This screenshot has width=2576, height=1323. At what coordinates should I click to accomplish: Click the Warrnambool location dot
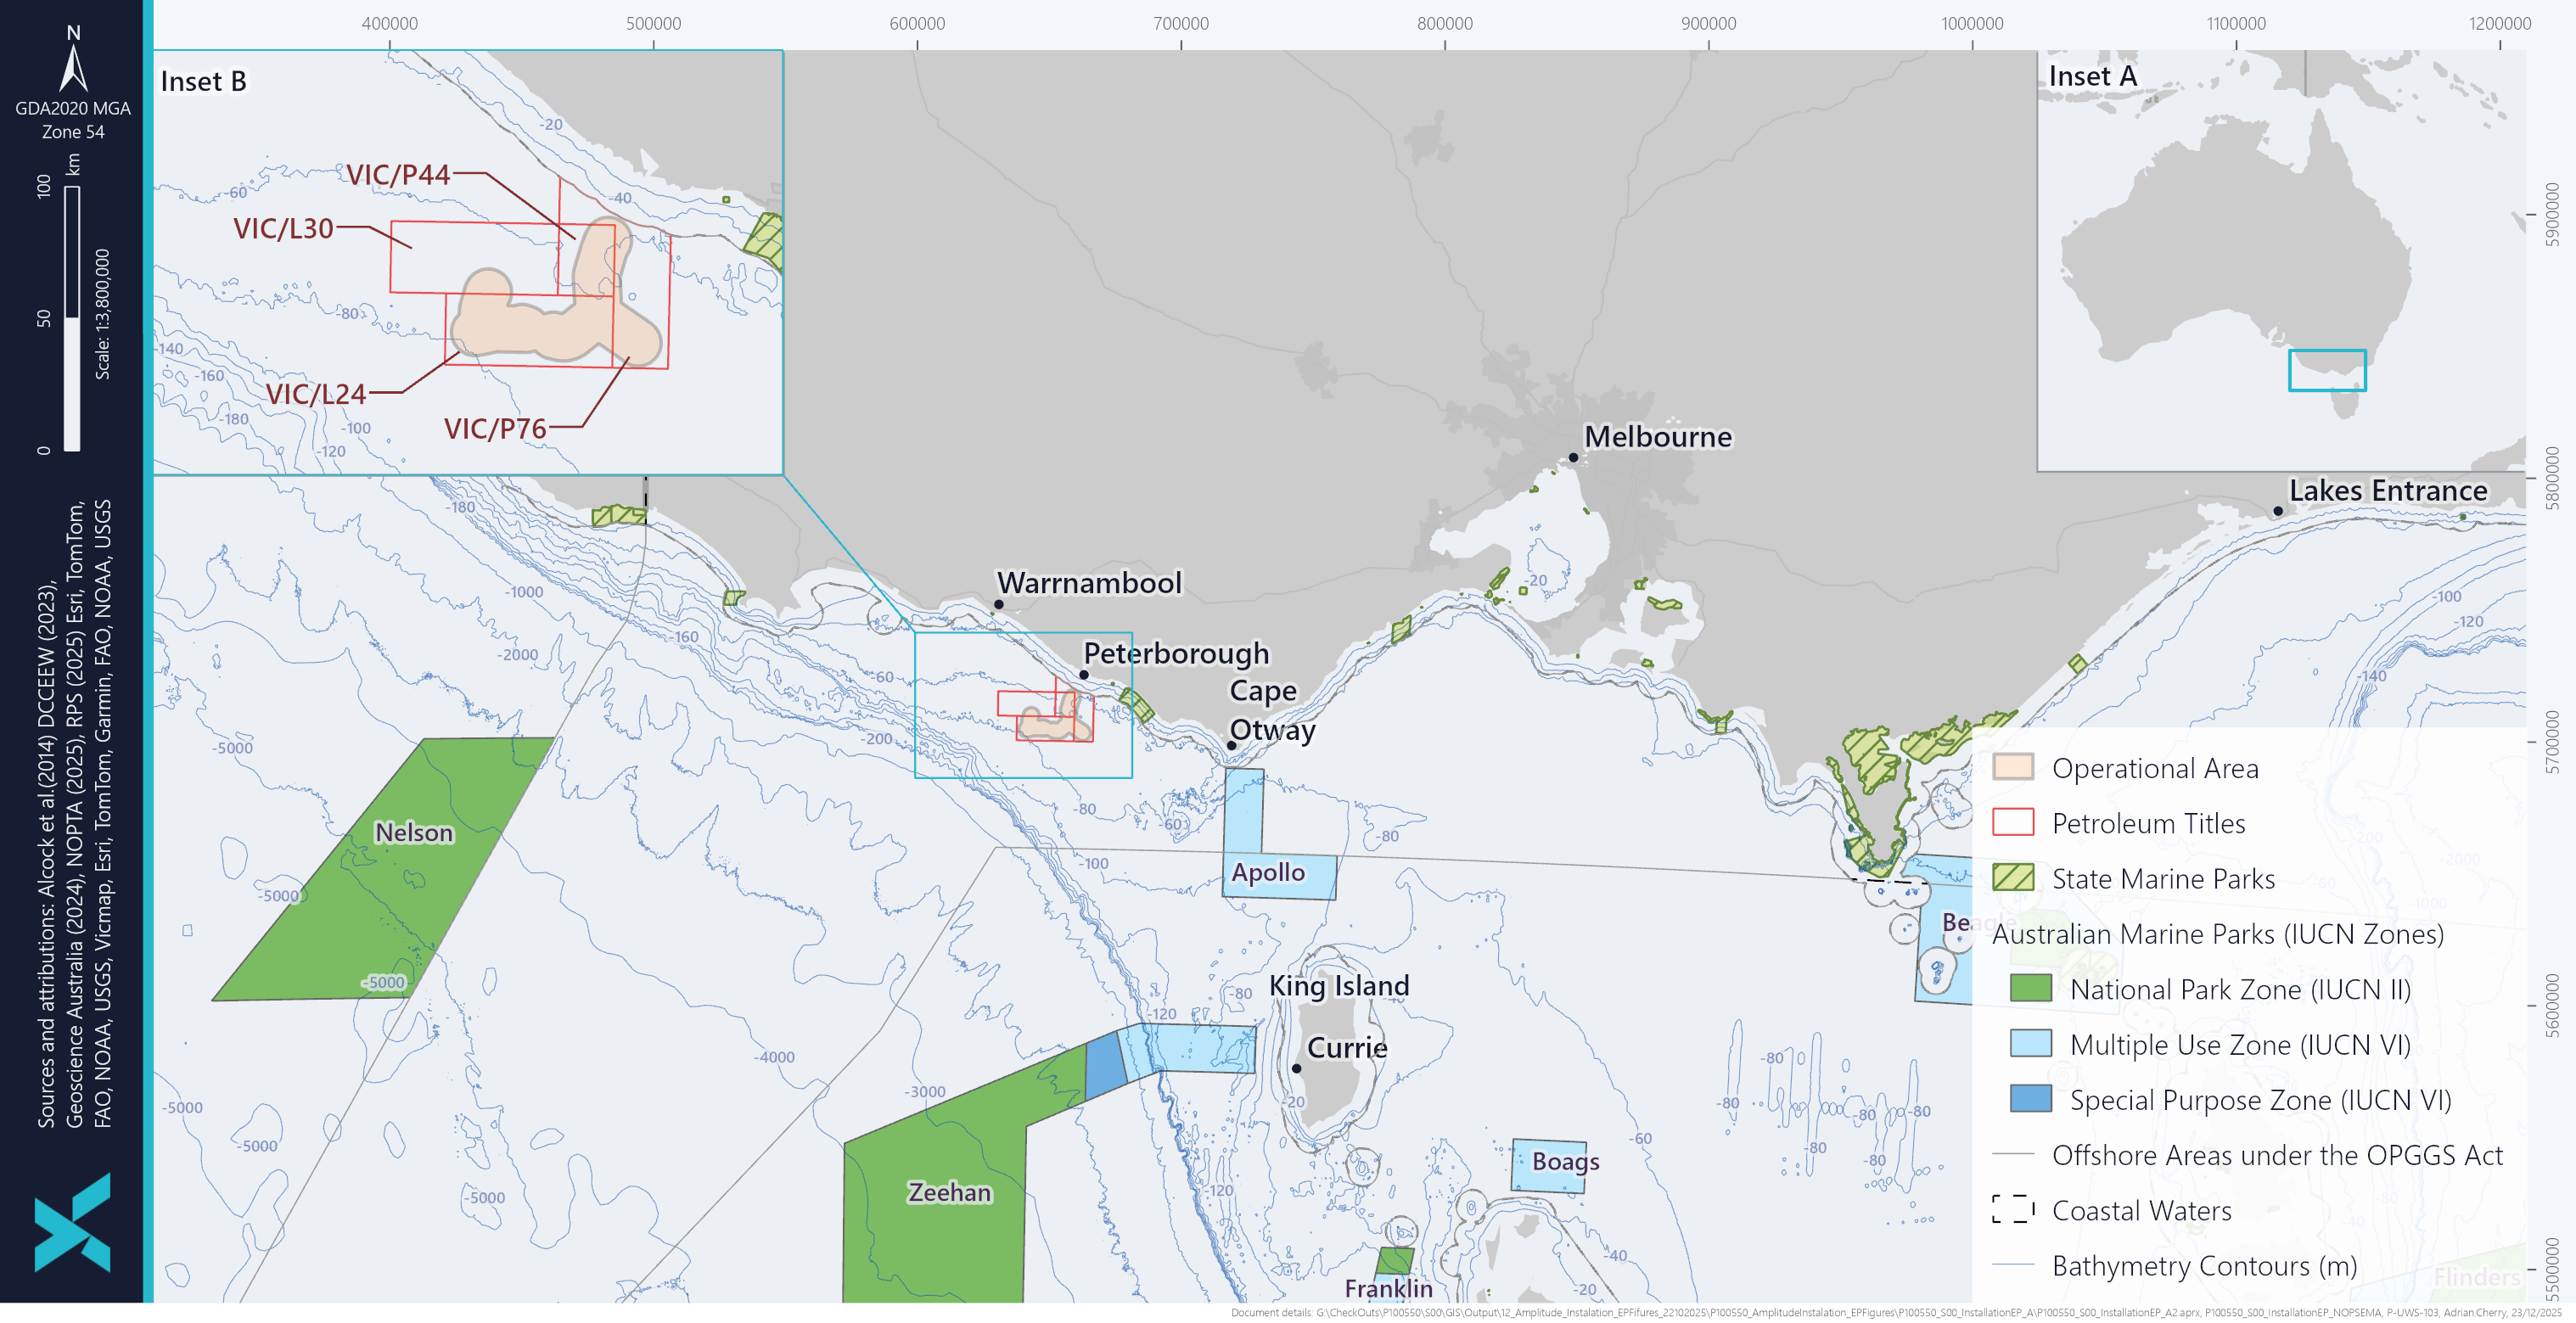(x=998, y=604)
